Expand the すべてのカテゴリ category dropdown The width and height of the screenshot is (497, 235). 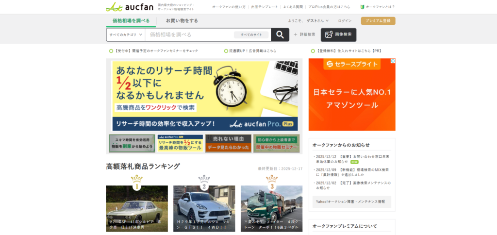[125, 34]
